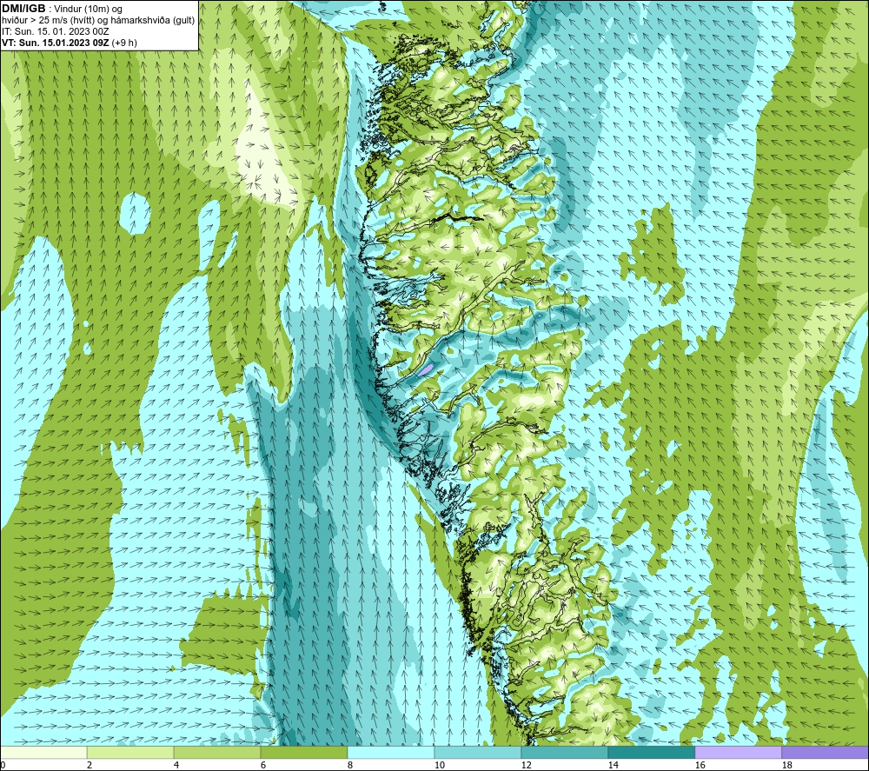Click the small lavender high-wind patch on the map
Viewport: 869px width, 771px height.
click(425, 369)
